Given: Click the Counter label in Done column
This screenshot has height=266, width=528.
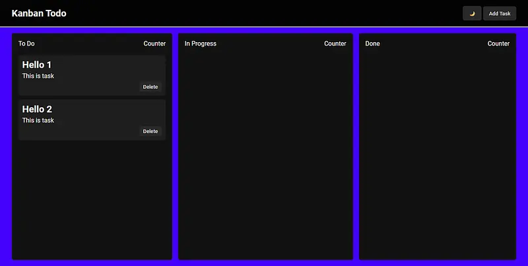Looking at the screenshot, I should [x=498, y=43].
